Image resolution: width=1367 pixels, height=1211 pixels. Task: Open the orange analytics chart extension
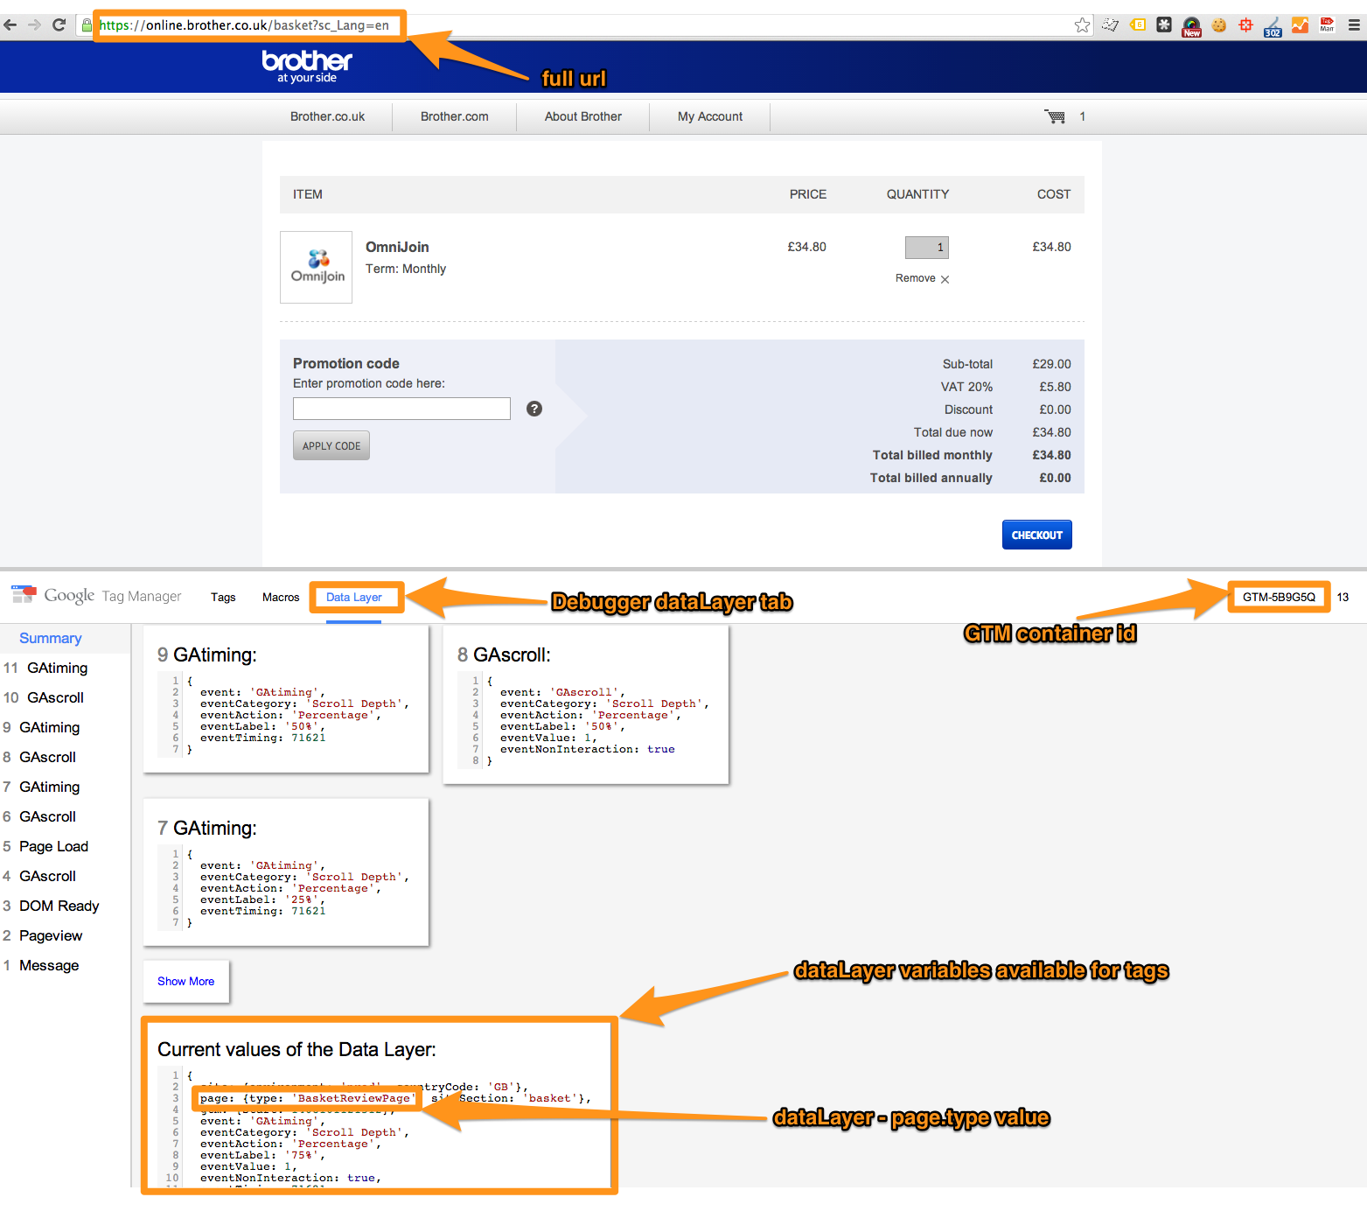click(x=1301, y=25)
